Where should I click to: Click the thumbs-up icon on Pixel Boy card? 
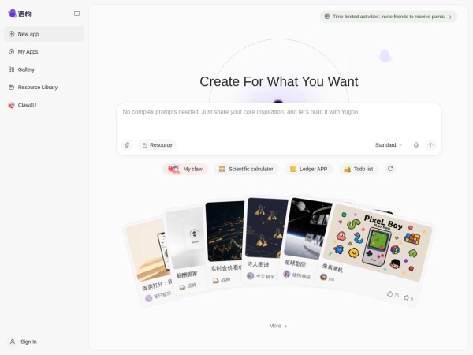(389, 293)
